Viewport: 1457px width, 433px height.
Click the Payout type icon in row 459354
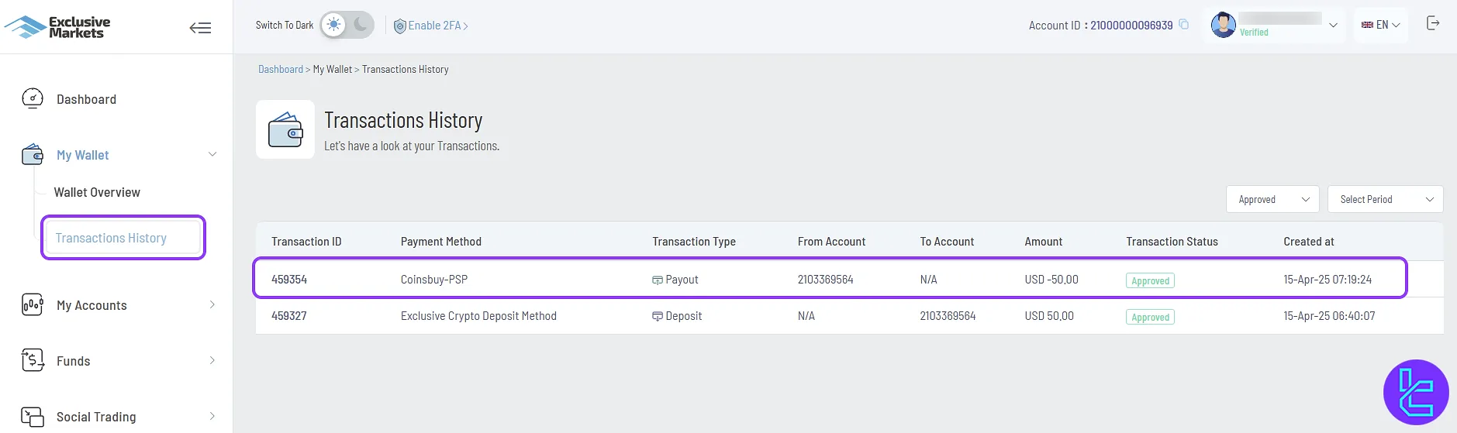pyautogui.click(x=658, y=280)
